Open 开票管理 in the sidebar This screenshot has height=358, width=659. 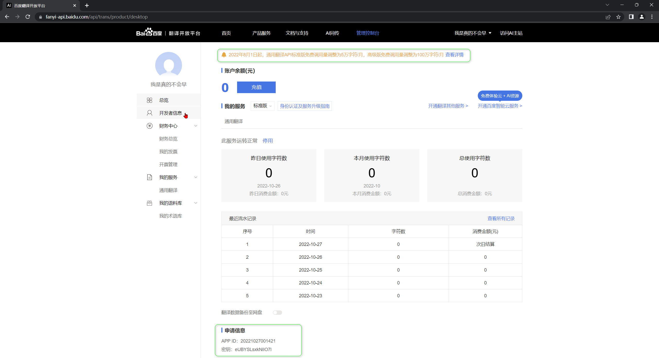[x=168, y=164]
